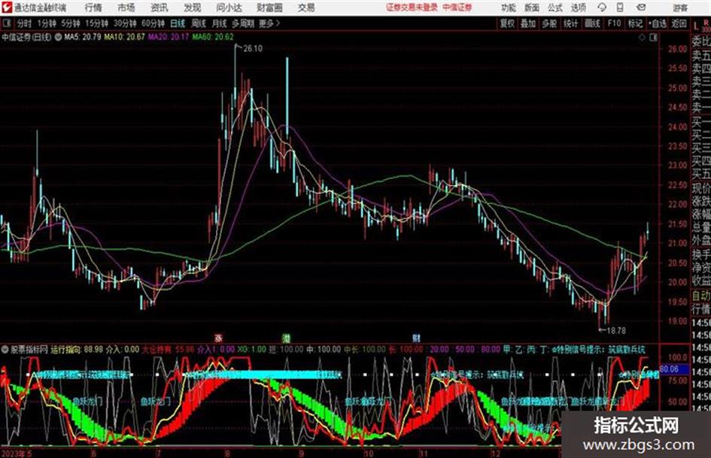Open the 资讯 menu
The image size is (711, 458).
pos(160,8)
